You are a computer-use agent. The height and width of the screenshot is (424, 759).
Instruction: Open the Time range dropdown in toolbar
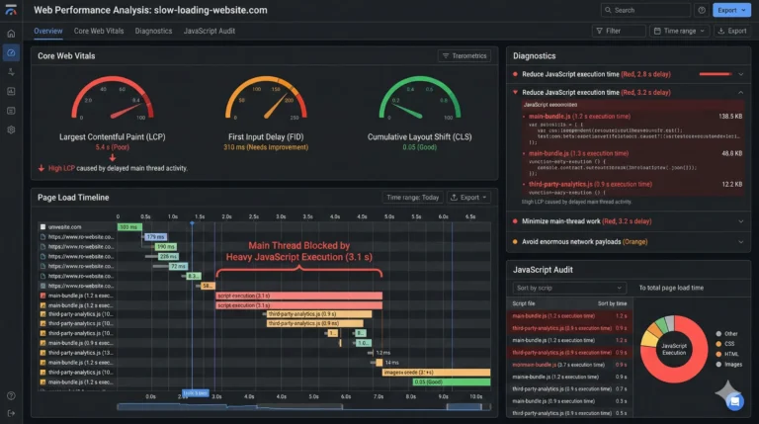click(679, 31)
